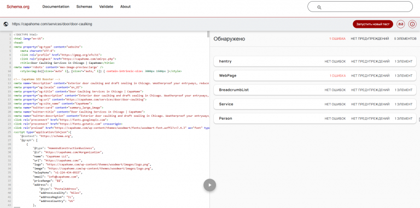
Task: Open the Documentation menu item
Action: (x=56, y=7)
